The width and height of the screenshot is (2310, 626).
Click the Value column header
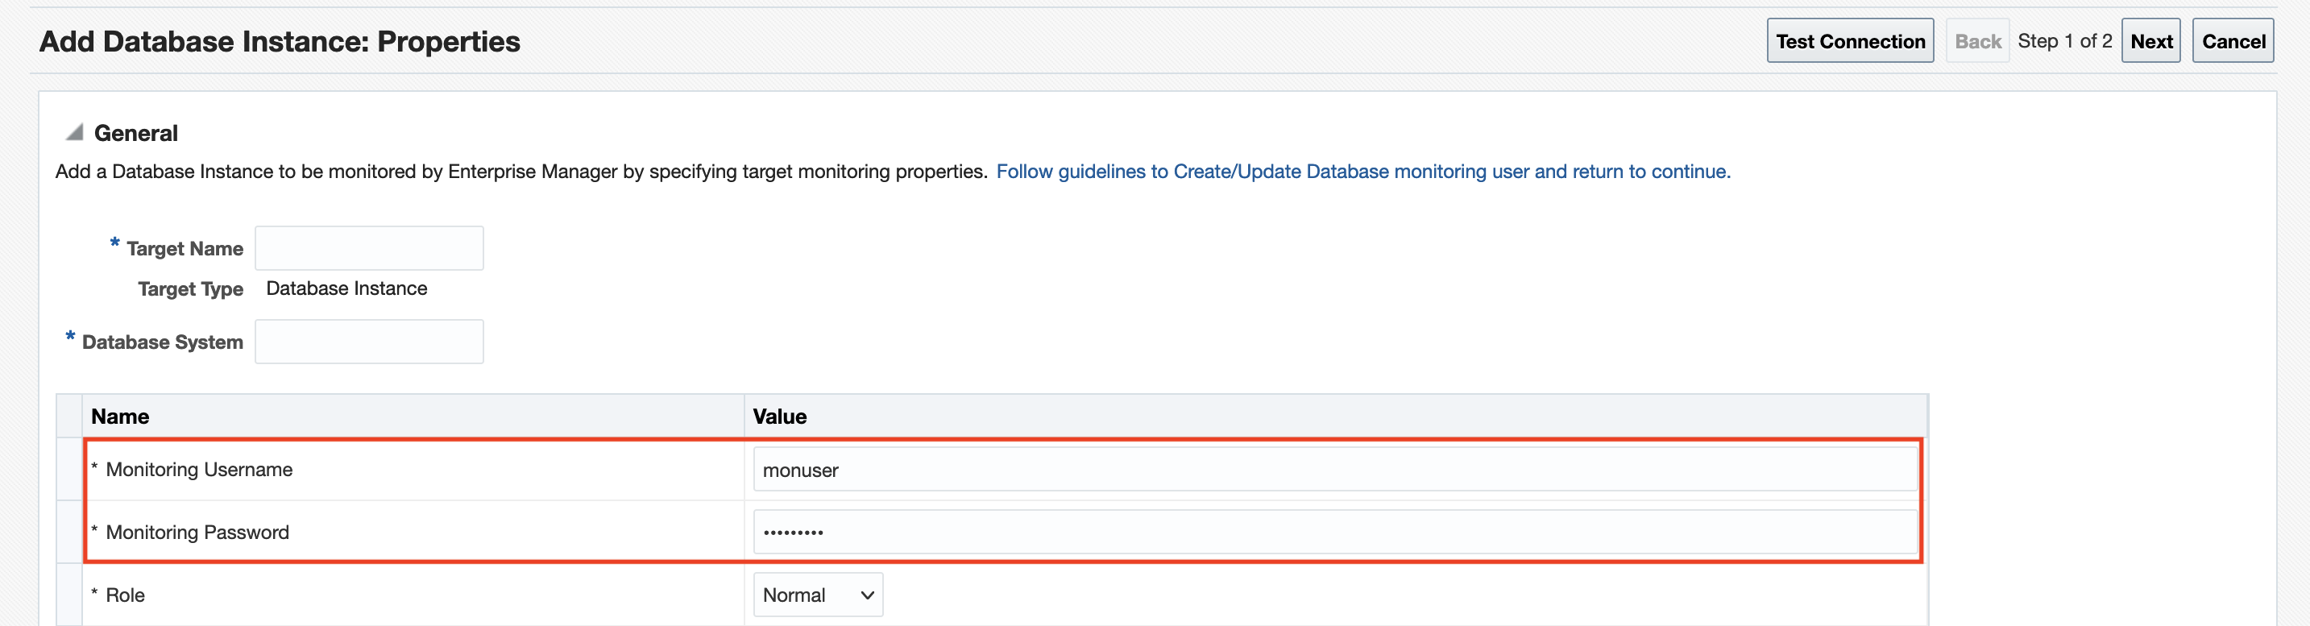[779, 417]
